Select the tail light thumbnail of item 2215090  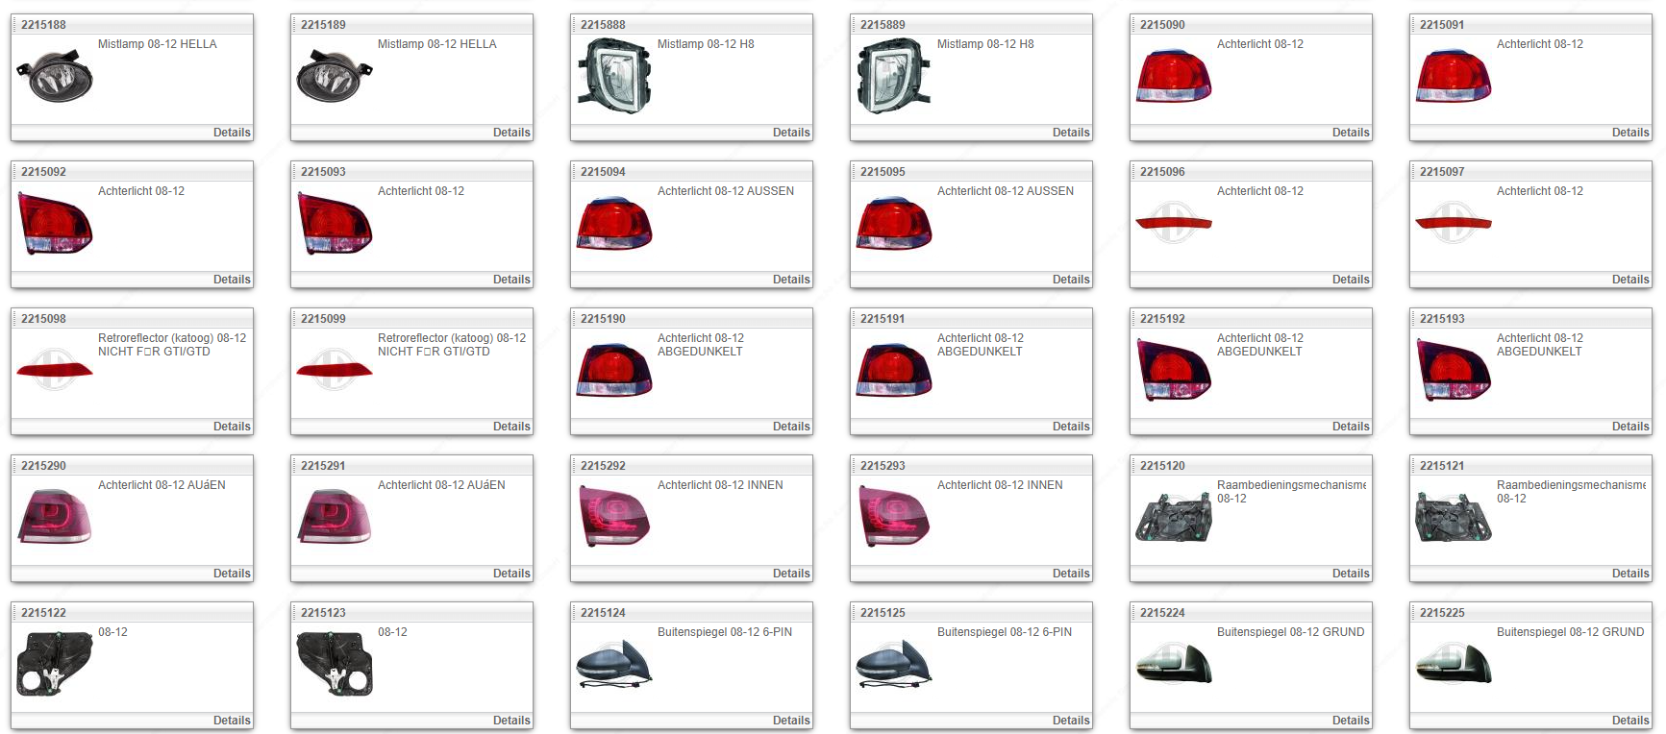tap(1174, 77)
